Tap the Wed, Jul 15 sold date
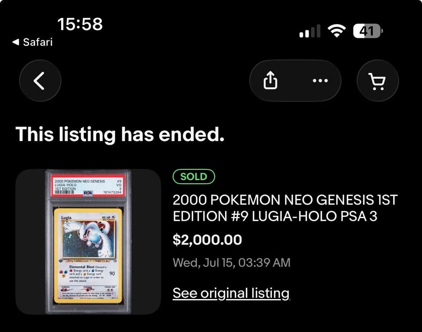 click(x=232, y=263)
